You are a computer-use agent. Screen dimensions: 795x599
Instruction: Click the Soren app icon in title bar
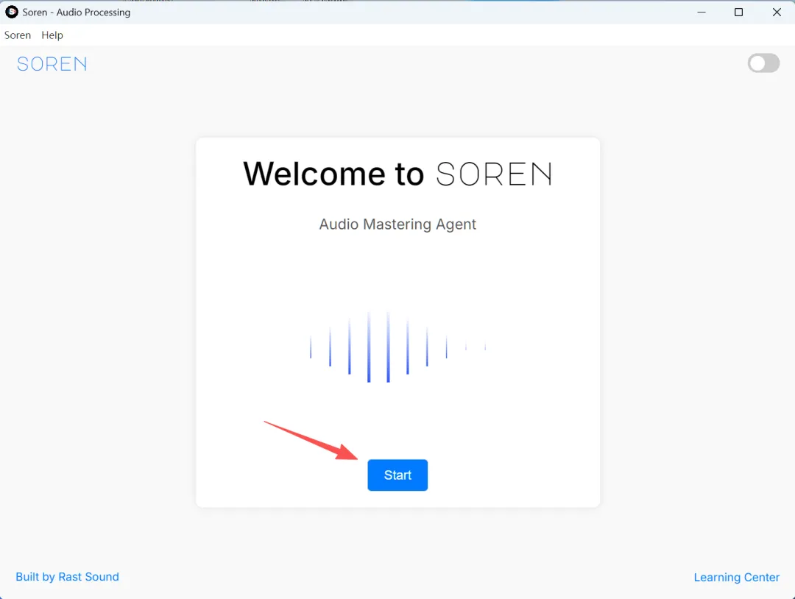12,12
